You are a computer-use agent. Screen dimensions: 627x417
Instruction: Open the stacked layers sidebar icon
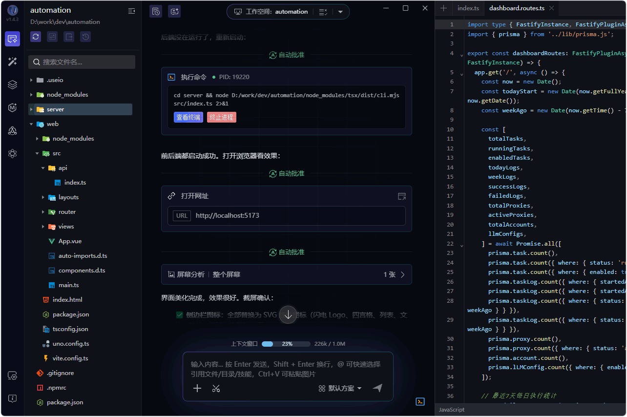(13, 84)
